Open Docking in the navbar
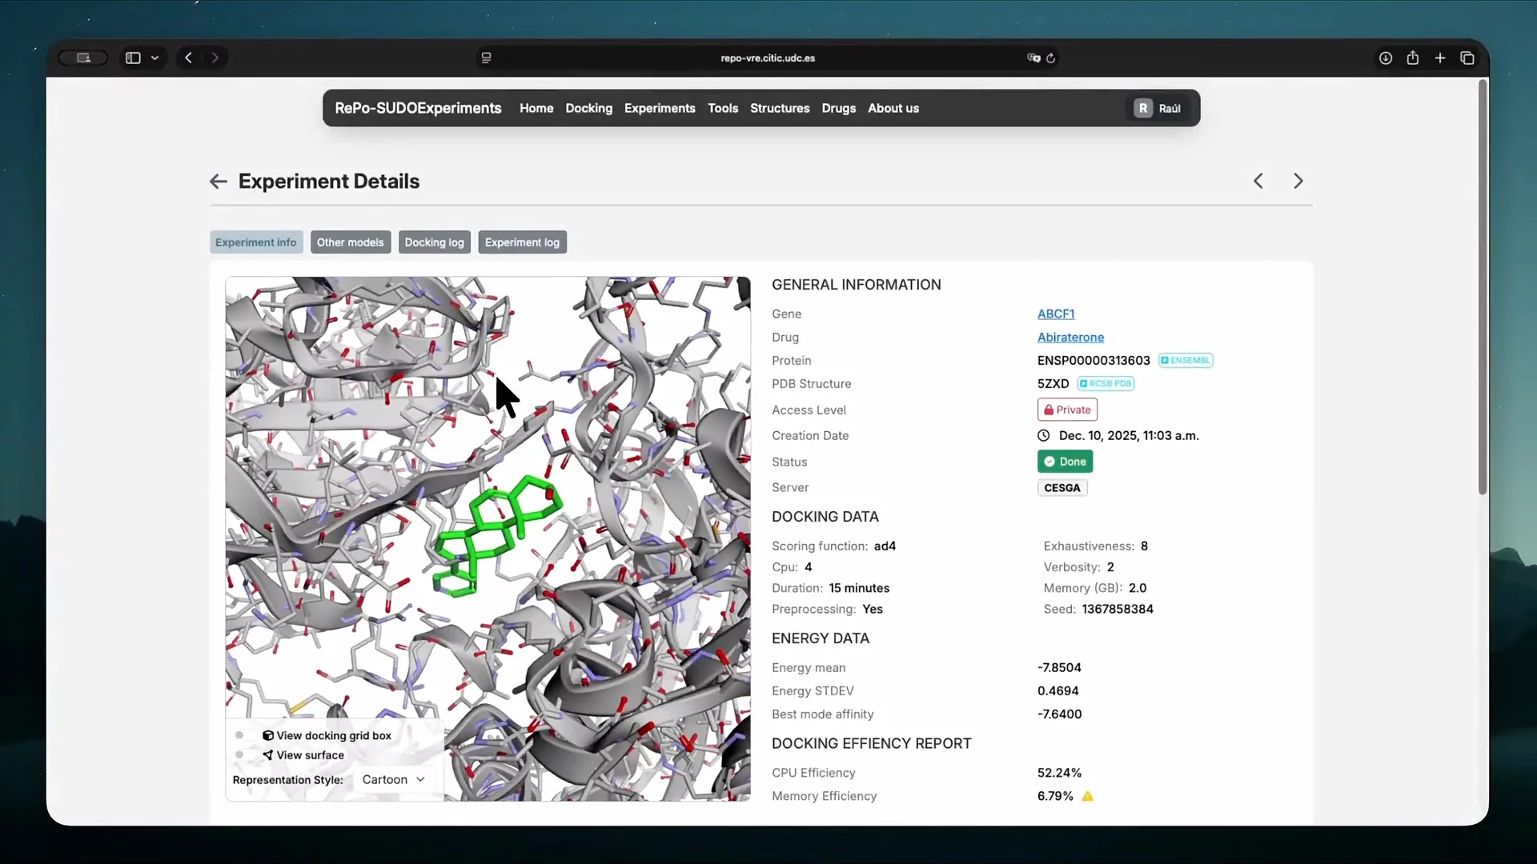Screen dimensions: 1537x864 pos(588,109)
